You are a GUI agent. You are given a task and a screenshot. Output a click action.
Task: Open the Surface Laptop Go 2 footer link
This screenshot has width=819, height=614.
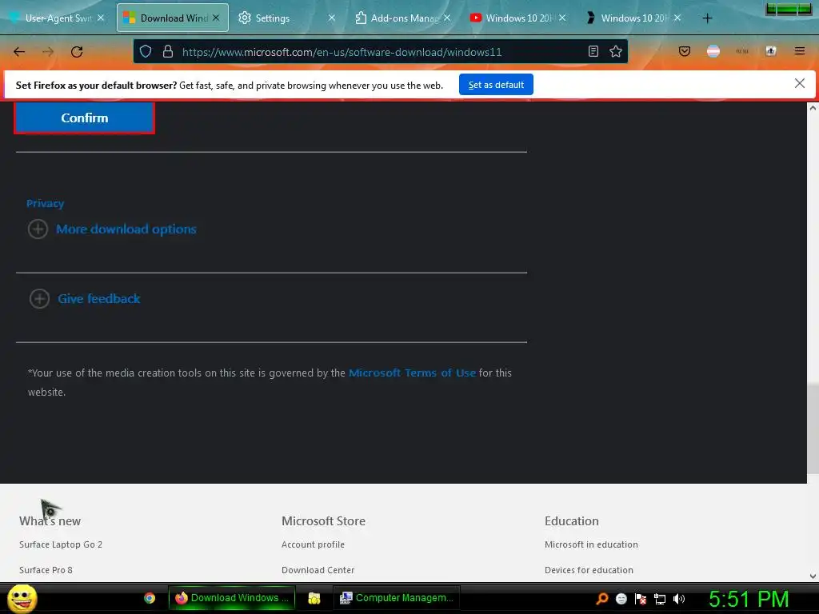pyautogui.click(x=61, y=544)
